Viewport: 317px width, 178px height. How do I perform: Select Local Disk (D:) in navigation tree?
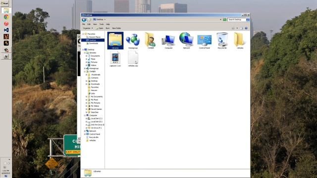95,122
